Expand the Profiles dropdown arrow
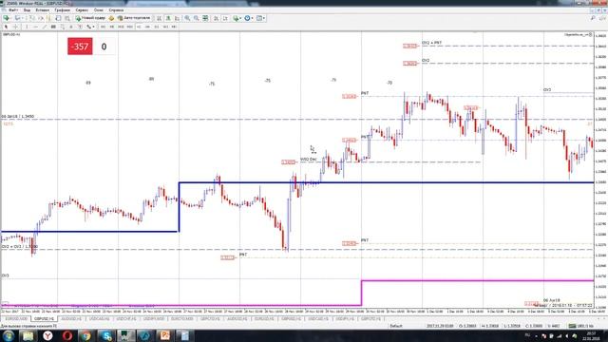The width and height of the screenshot is (608, 342). pyautogui.click(x=23, y=18)
